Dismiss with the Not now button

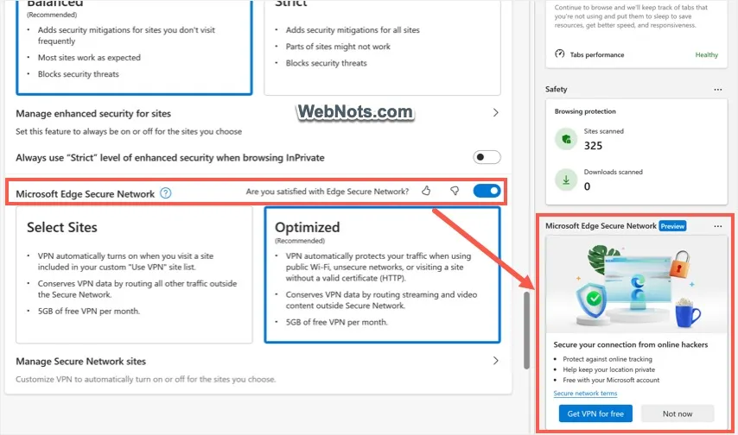coord(678,413)
